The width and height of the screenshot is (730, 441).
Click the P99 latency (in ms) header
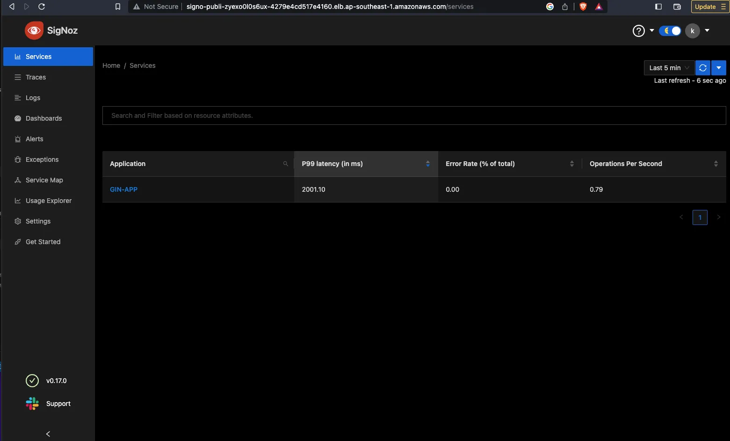pyautogui.click(x=366, y=164)
